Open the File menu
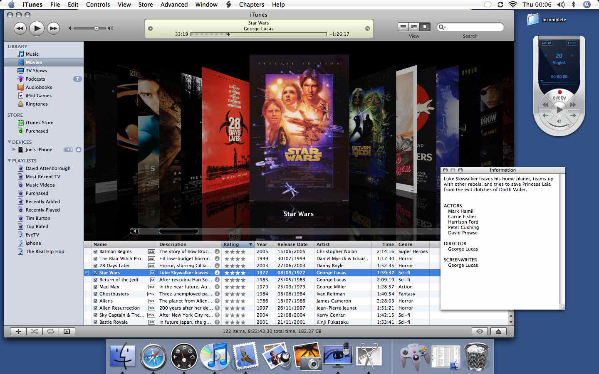599x374 pixels. point(55,5)
